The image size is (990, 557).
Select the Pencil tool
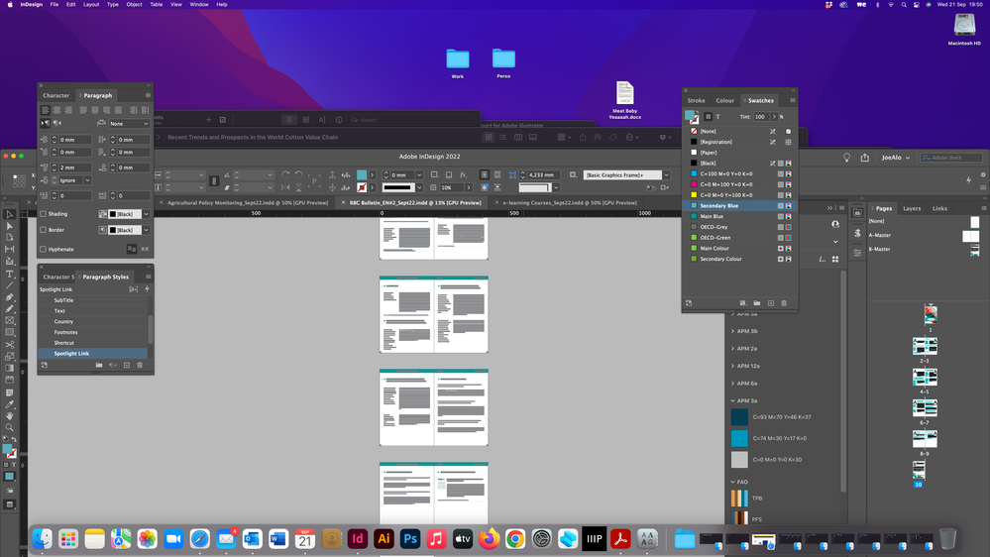10,308
